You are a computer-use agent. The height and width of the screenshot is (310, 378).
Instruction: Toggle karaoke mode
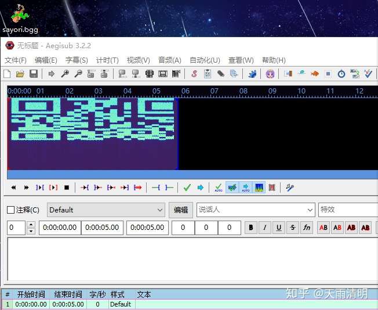[290, 188]
